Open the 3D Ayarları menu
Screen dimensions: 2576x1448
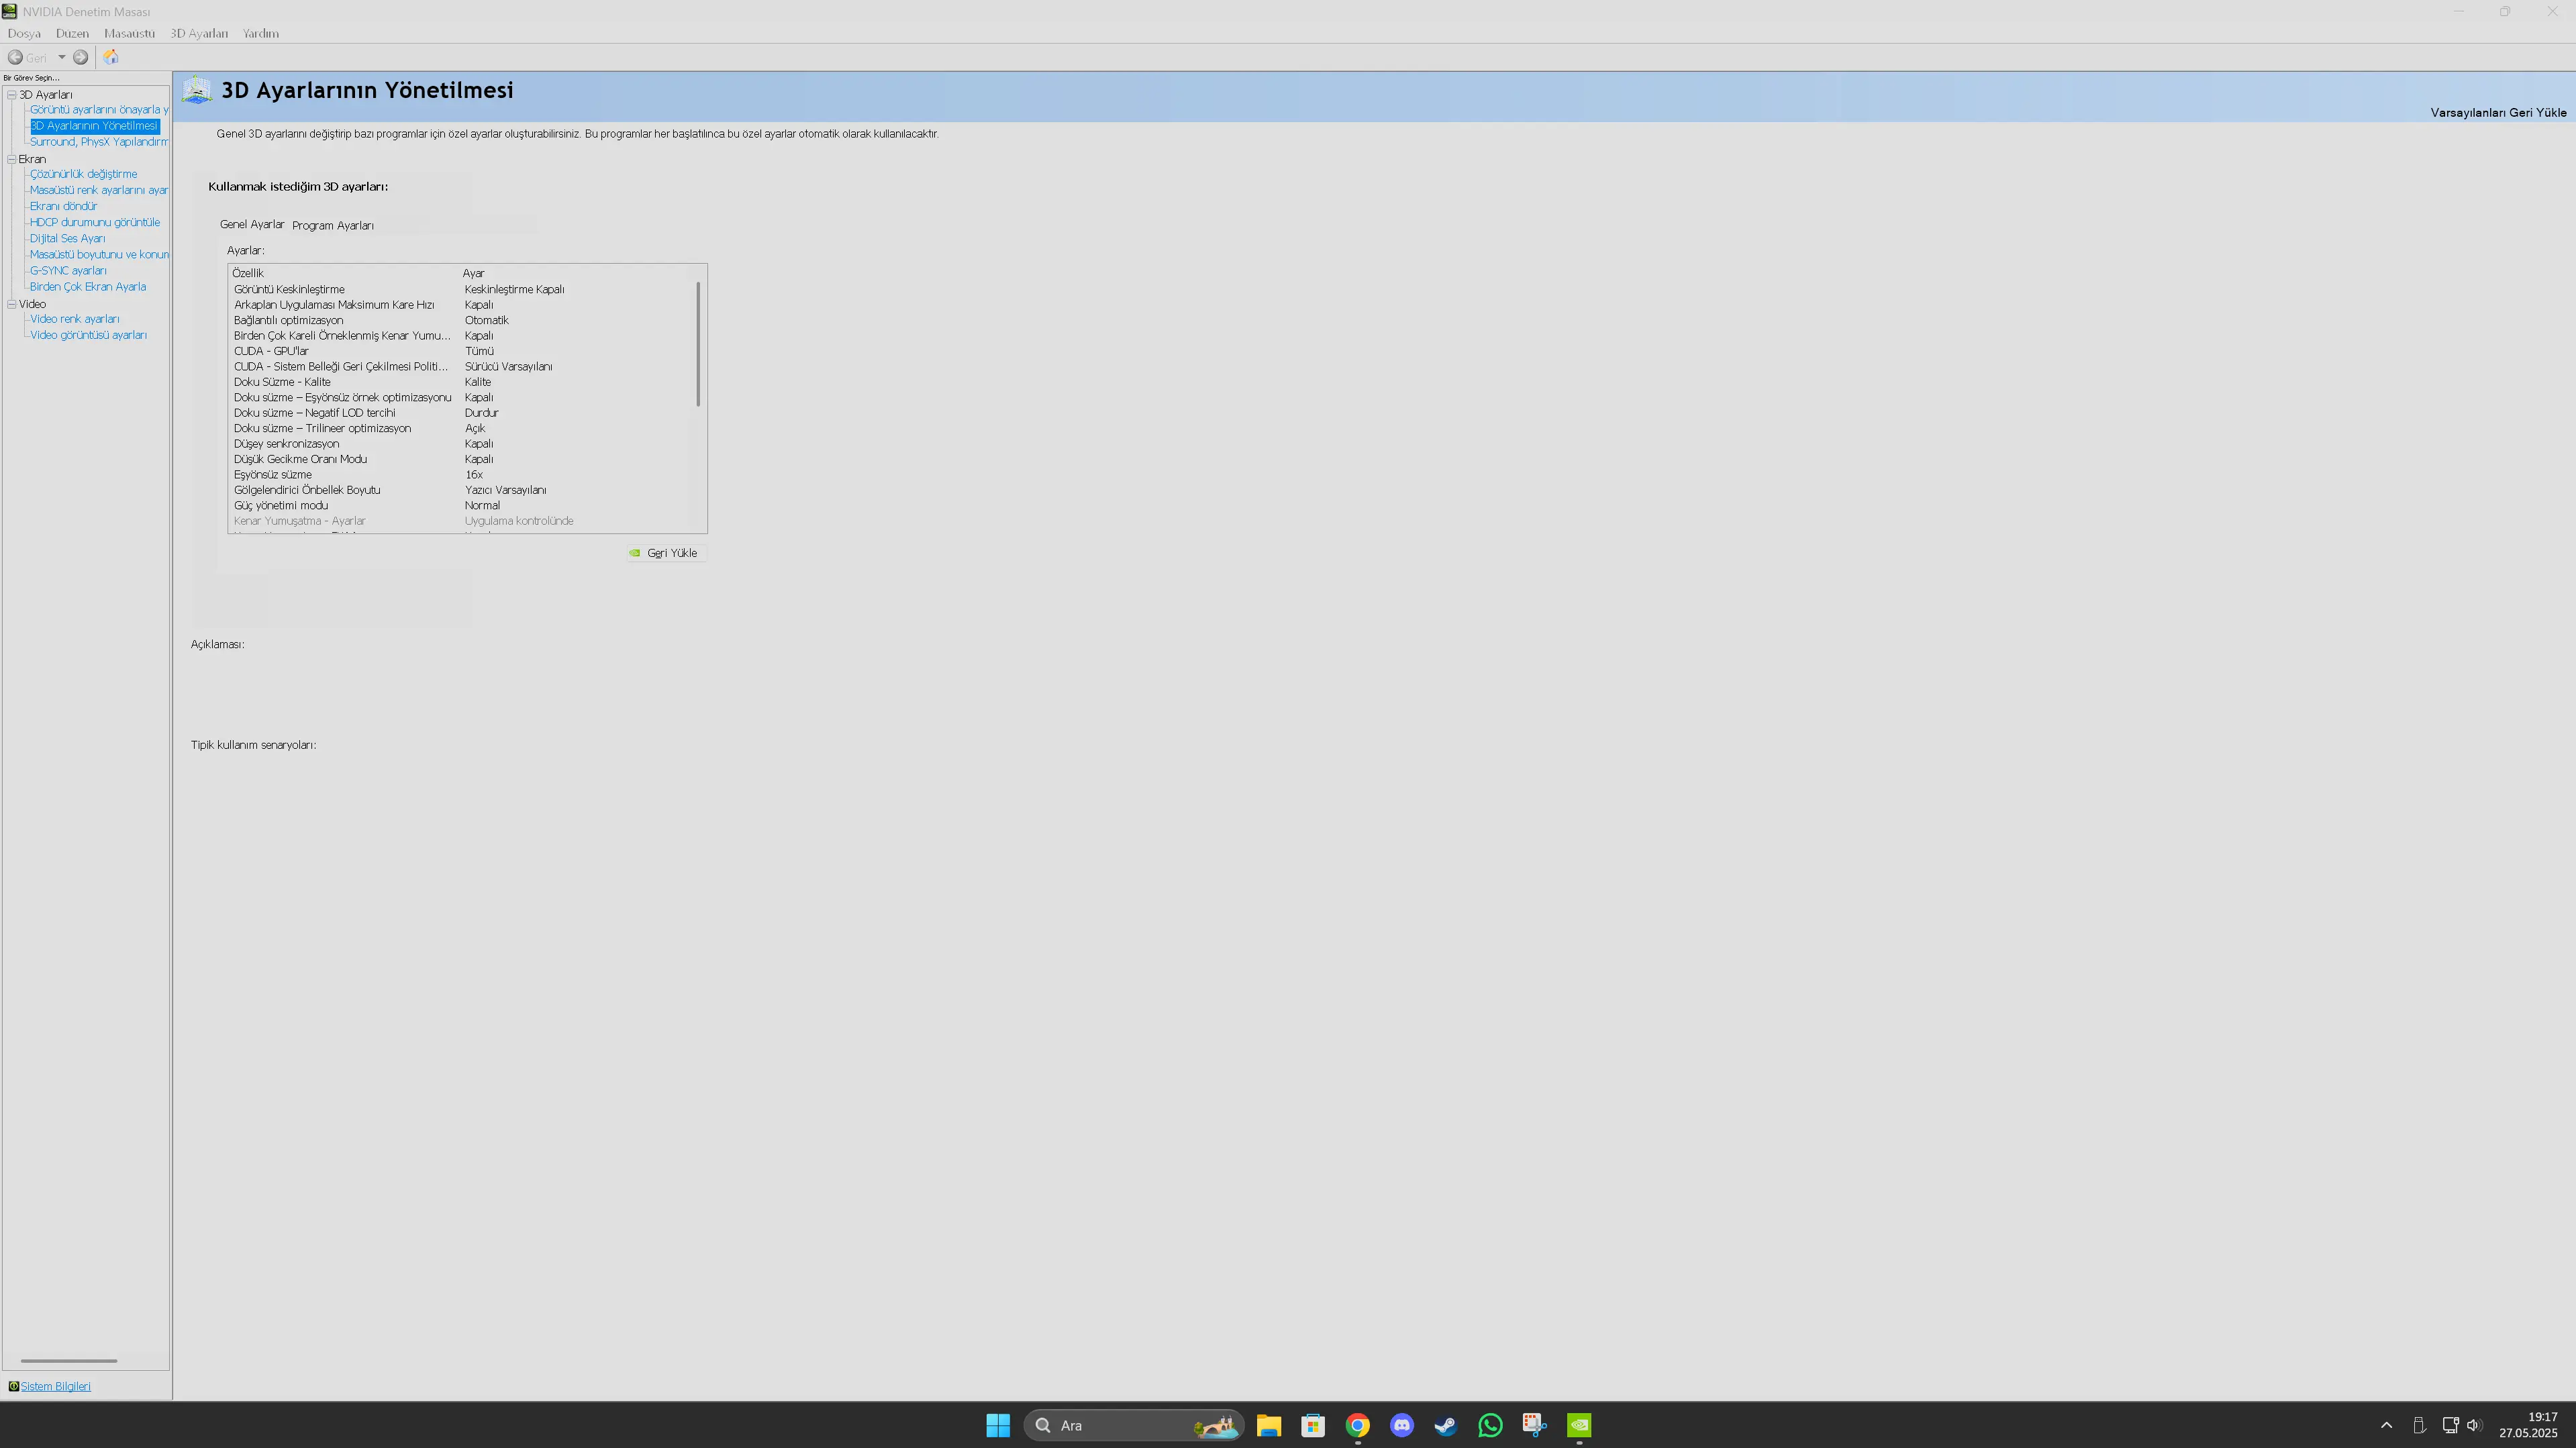tap(199, 33)
